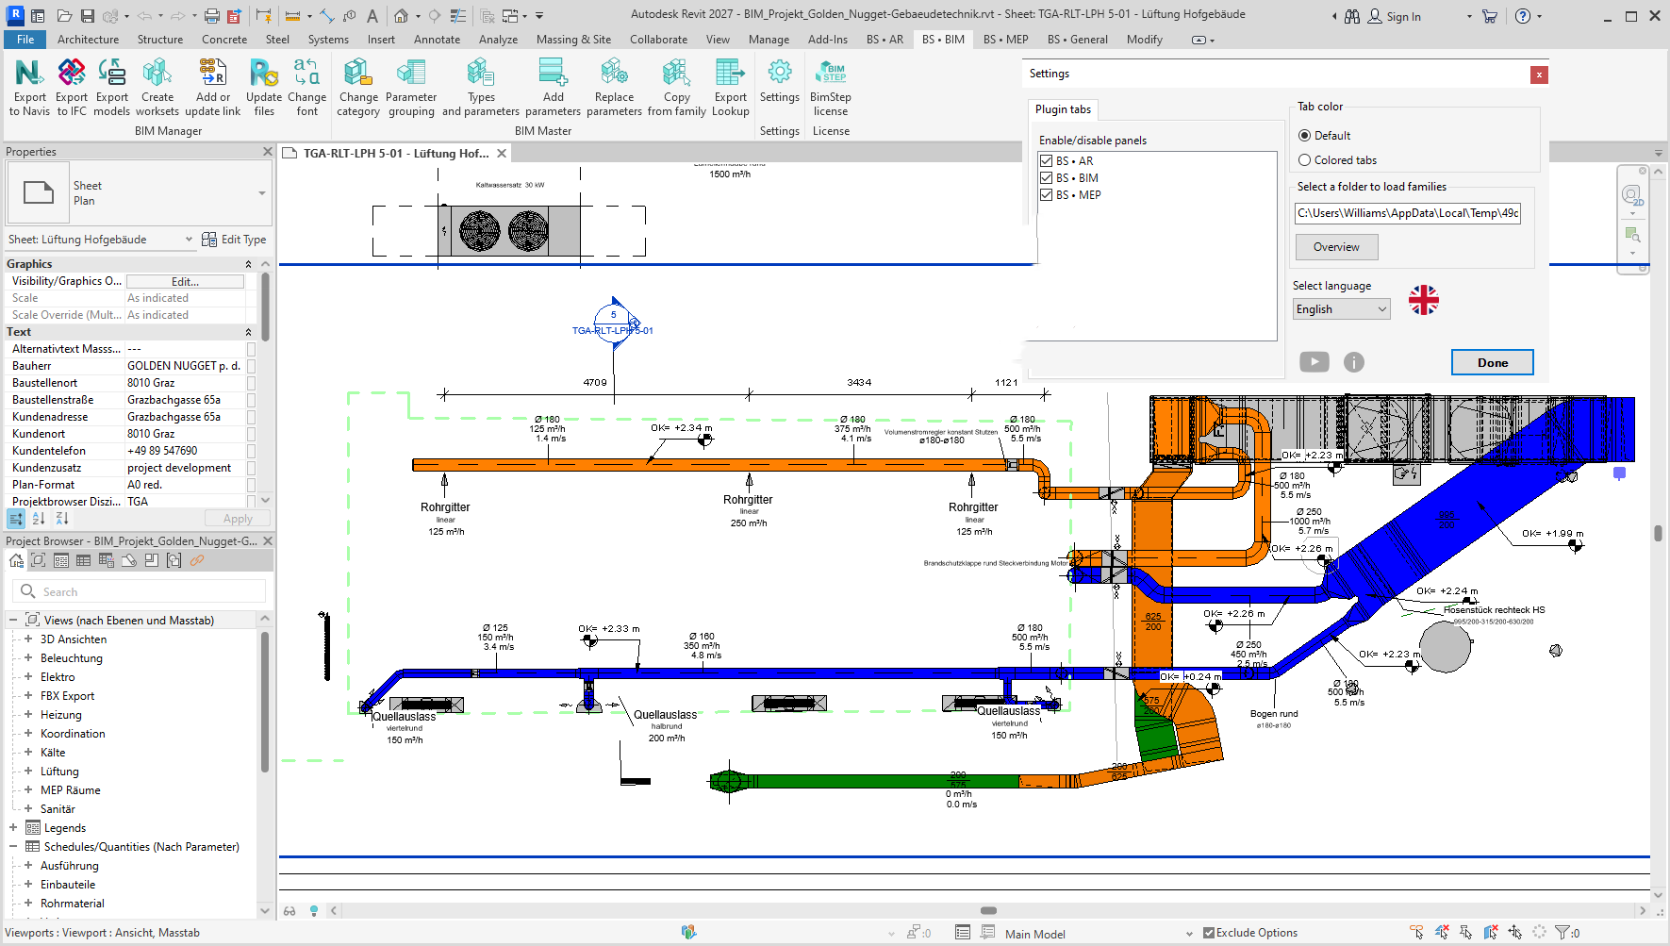
Task: Click Add or update link icon
Action: click(212, 73)
